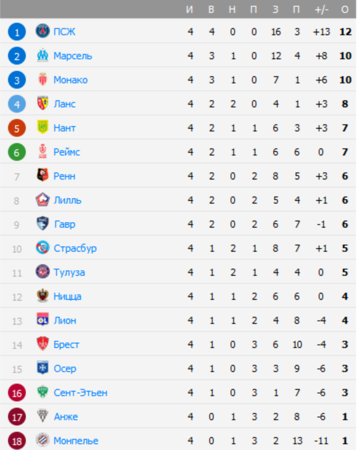357x450 pixels.
Task: Click the О points column header
Action: tap(345, 10)
